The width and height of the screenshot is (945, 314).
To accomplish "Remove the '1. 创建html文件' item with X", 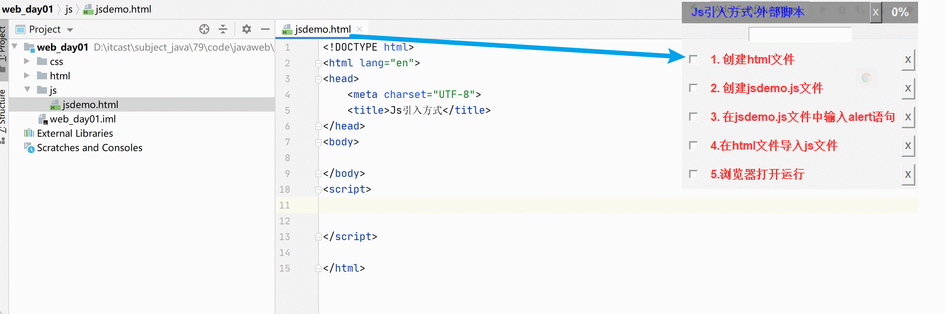I will tap(908, 60).
